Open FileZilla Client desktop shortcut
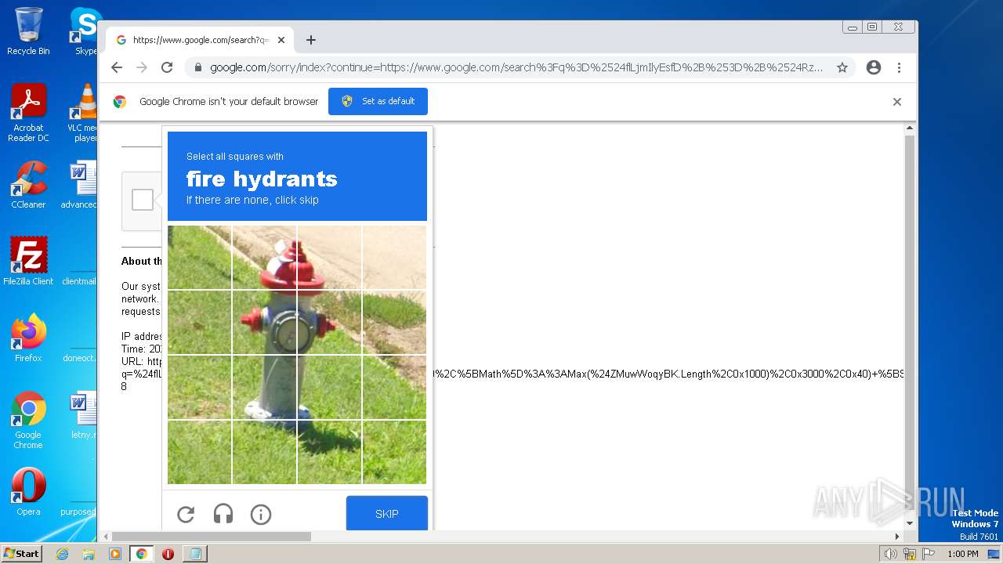This screenshot has height=564, width=1003. tap(28, 261)
